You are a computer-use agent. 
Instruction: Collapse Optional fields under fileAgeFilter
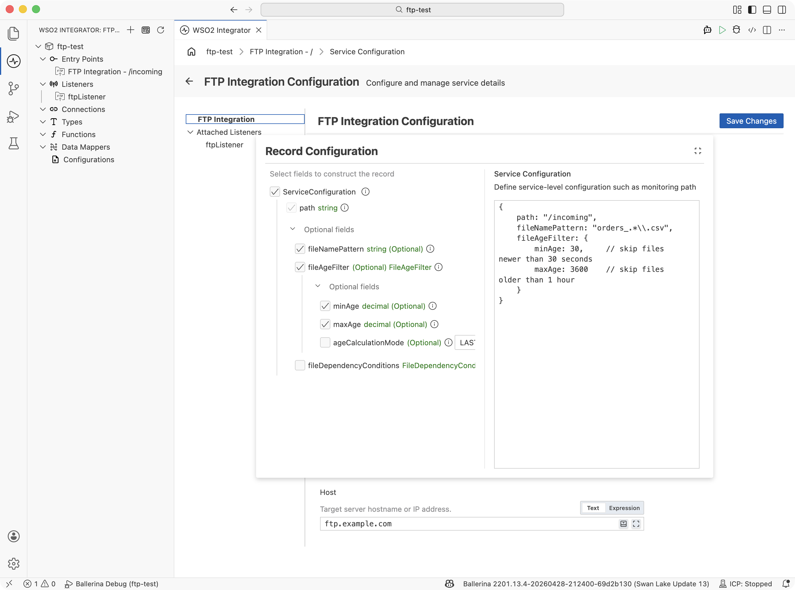pos(317,286)
